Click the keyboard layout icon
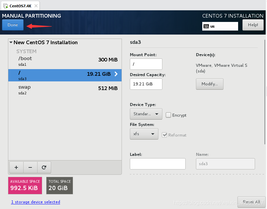This screenshot has height=209, width=267. click(x=206, y=26)
